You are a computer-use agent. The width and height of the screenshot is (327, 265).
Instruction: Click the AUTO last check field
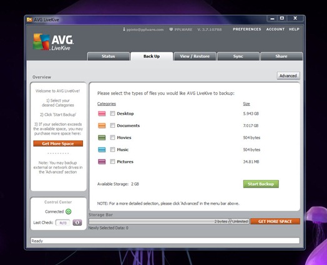tap(63, 223)
